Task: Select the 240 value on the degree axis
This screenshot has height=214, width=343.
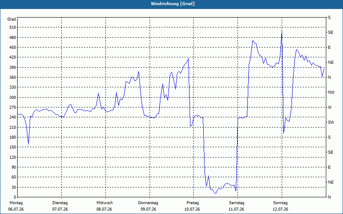Action: [x=13, y=117]
